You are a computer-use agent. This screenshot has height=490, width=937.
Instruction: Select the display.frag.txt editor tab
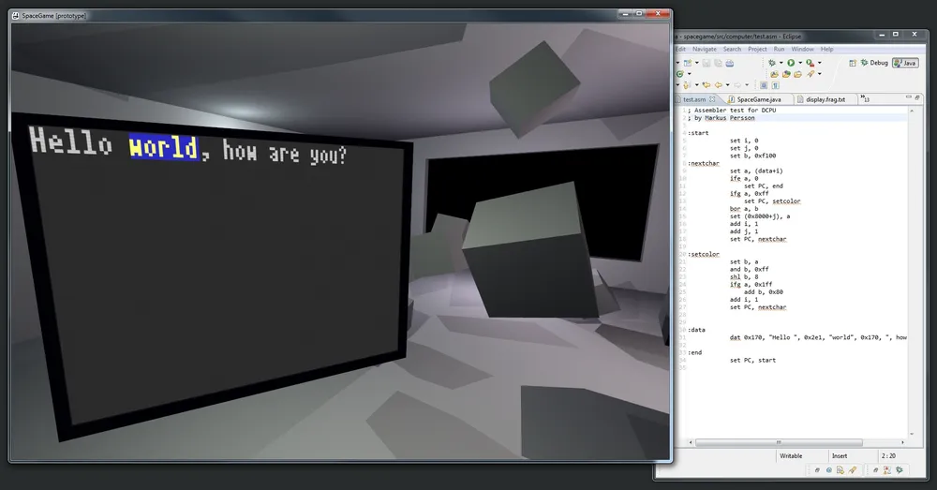825,98
